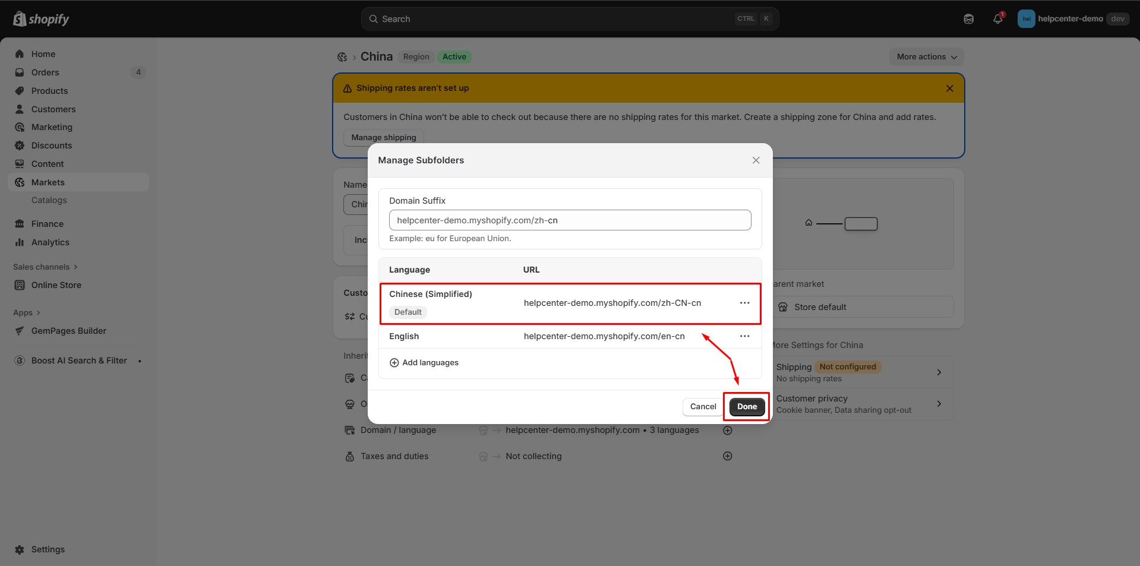The width and height of the screenshot is (1140, 566).
Task: Click the GemPages Builder app icon
Action: pos(20,330)
